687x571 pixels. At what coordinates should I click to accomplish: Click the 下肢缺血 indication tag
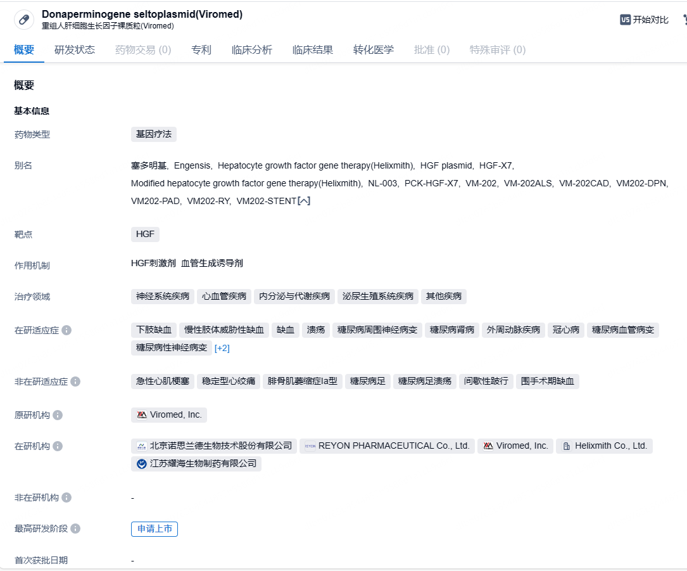tap(154, 330)
